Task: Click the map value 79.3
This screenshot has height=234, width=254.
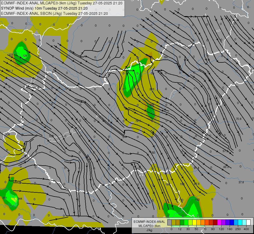Action: coord(138,121)
